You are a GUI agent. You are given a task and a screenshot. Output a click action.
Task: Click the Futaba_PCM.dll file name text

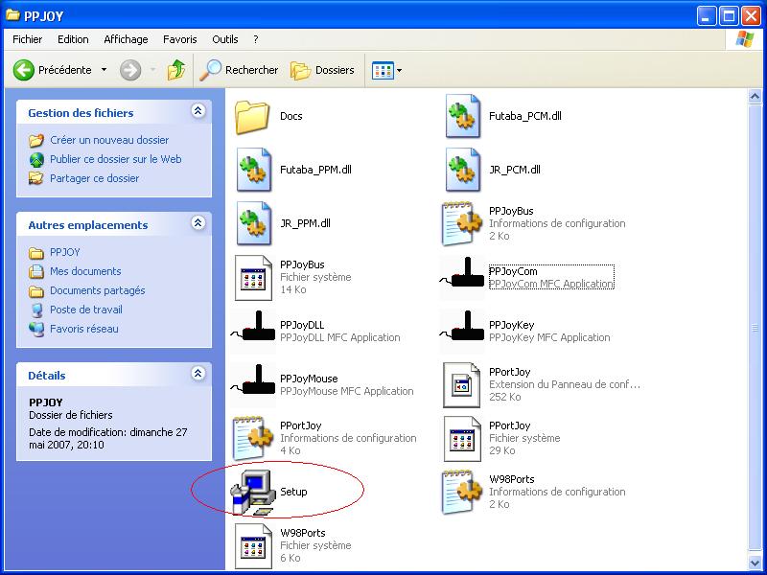click(524, 116)
